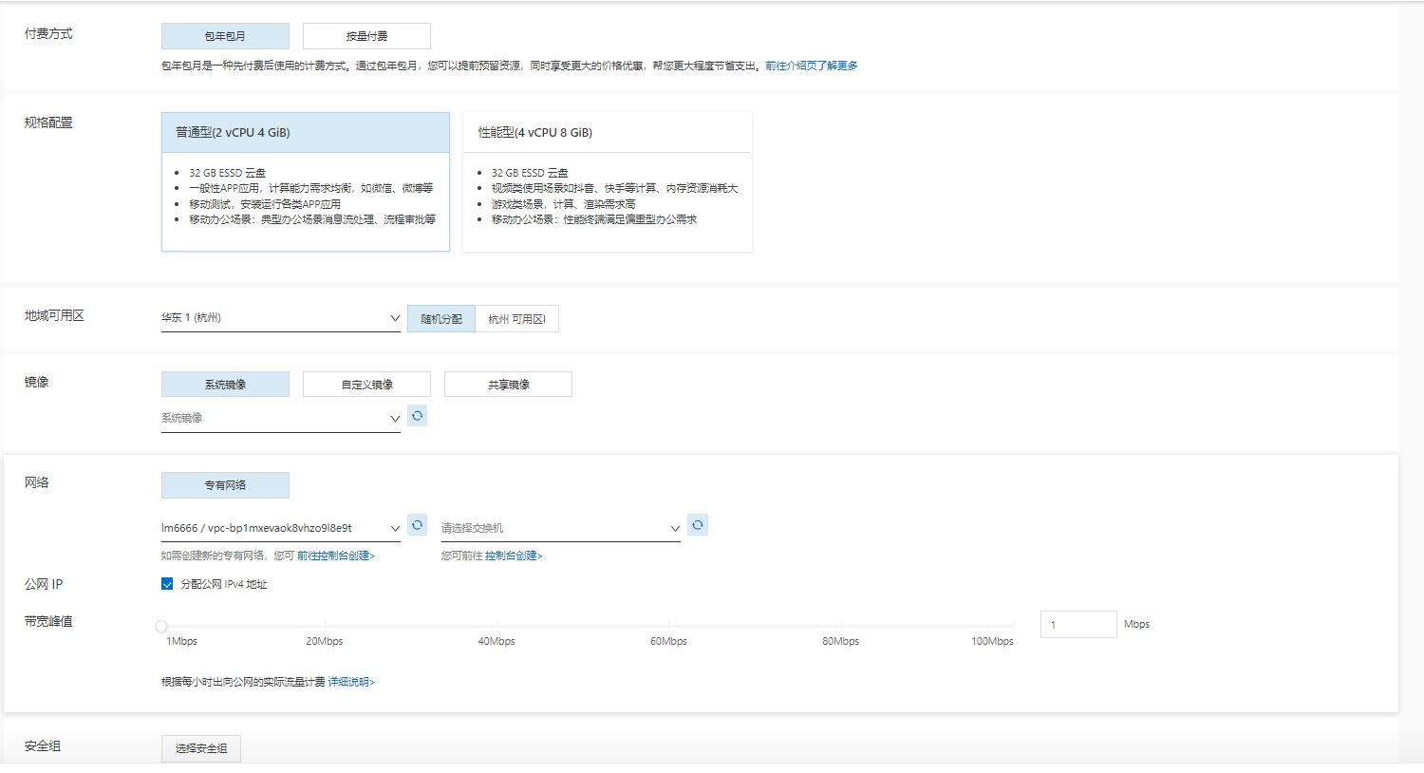
Task: Click the 选择安全组 button
Action: pyautogui.click(x=200, y=747)
